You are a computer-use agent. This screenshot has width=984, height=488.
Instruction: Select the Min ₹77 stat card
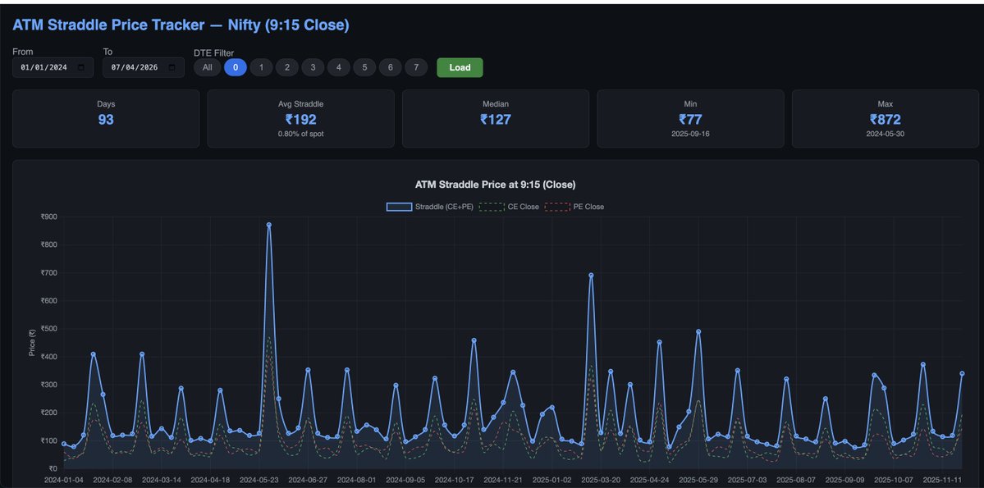click(689, 120)
